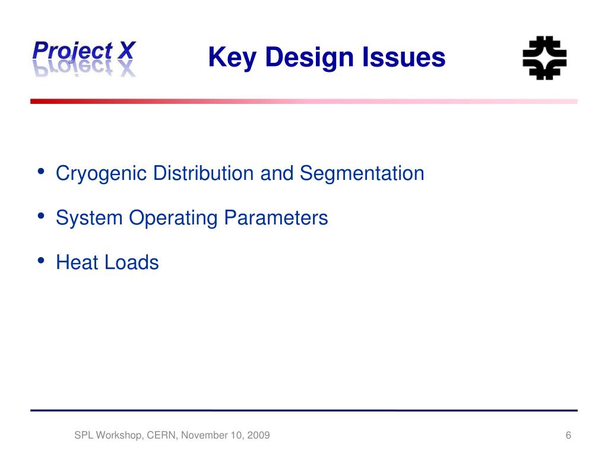Click slide number 6
Viewport: 608px width, 456px height.
coord(568,435)
